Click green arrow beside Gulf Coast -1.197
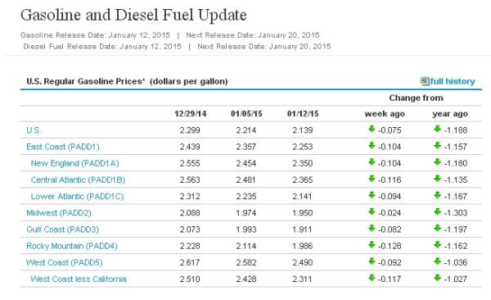The height and width of the screenshot is (300, 491). (438, 228)
